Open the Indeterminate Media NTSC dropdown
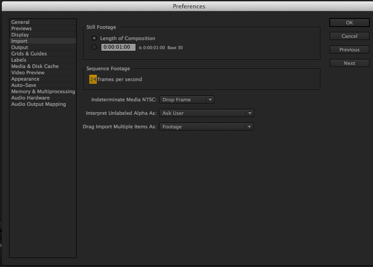Viewport: 373px width, 267px height. point(187,100)
